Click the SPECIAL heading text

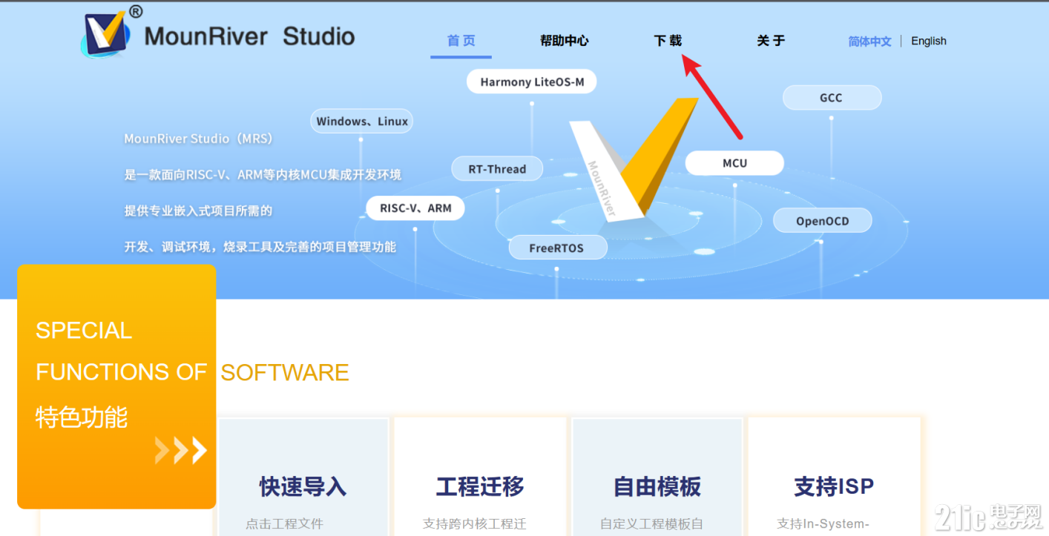click(84, 331)
